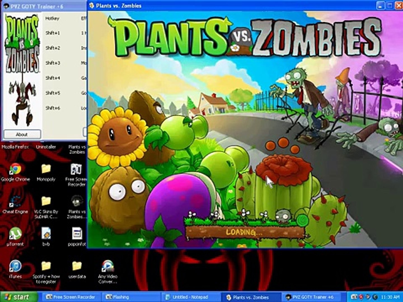Click the red icon in the system tray
This screenshot has width=403, height=302.
point(361,297)
